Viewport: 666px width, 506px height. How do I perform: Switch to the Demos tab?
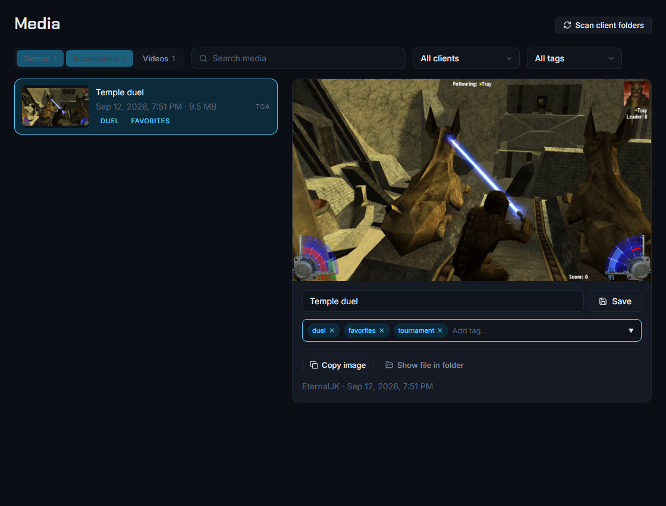point(40,58)
